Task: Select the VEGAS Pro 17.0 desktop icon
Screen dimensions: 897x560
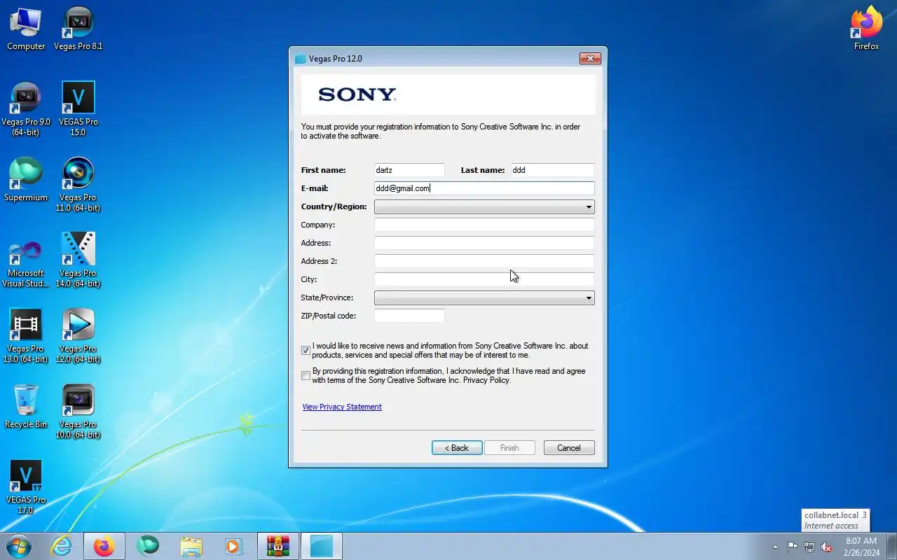Action: pyautogui.click(x=26, y=487)
